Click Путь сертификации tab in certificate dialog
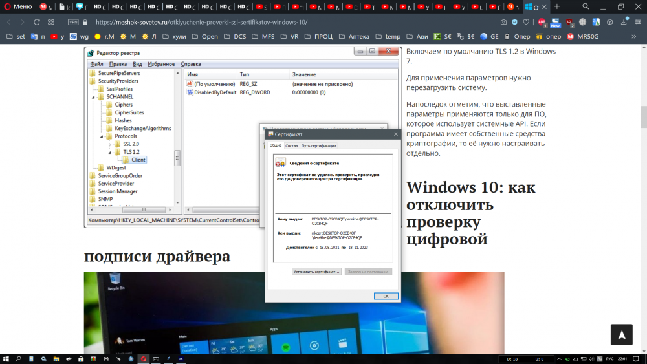 (318, 146)
